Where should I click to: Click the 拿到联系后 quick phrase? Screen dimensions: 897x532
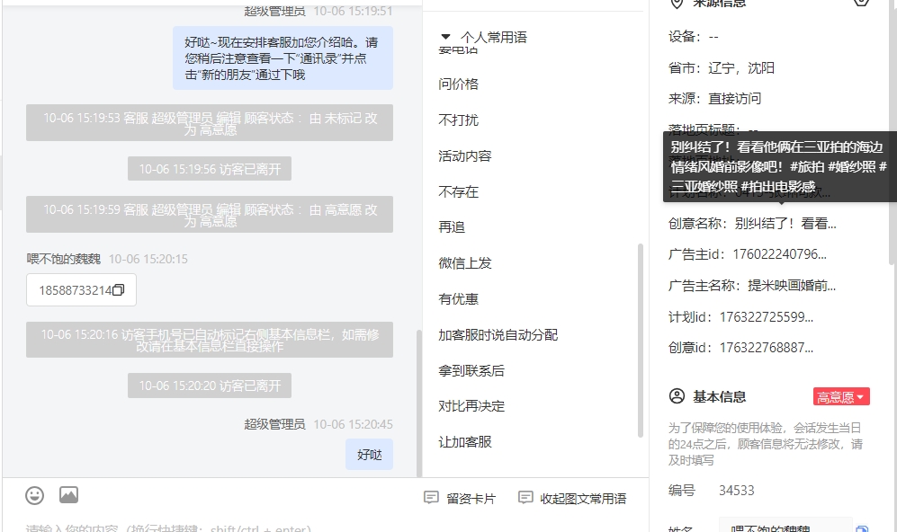coord(471,371)
